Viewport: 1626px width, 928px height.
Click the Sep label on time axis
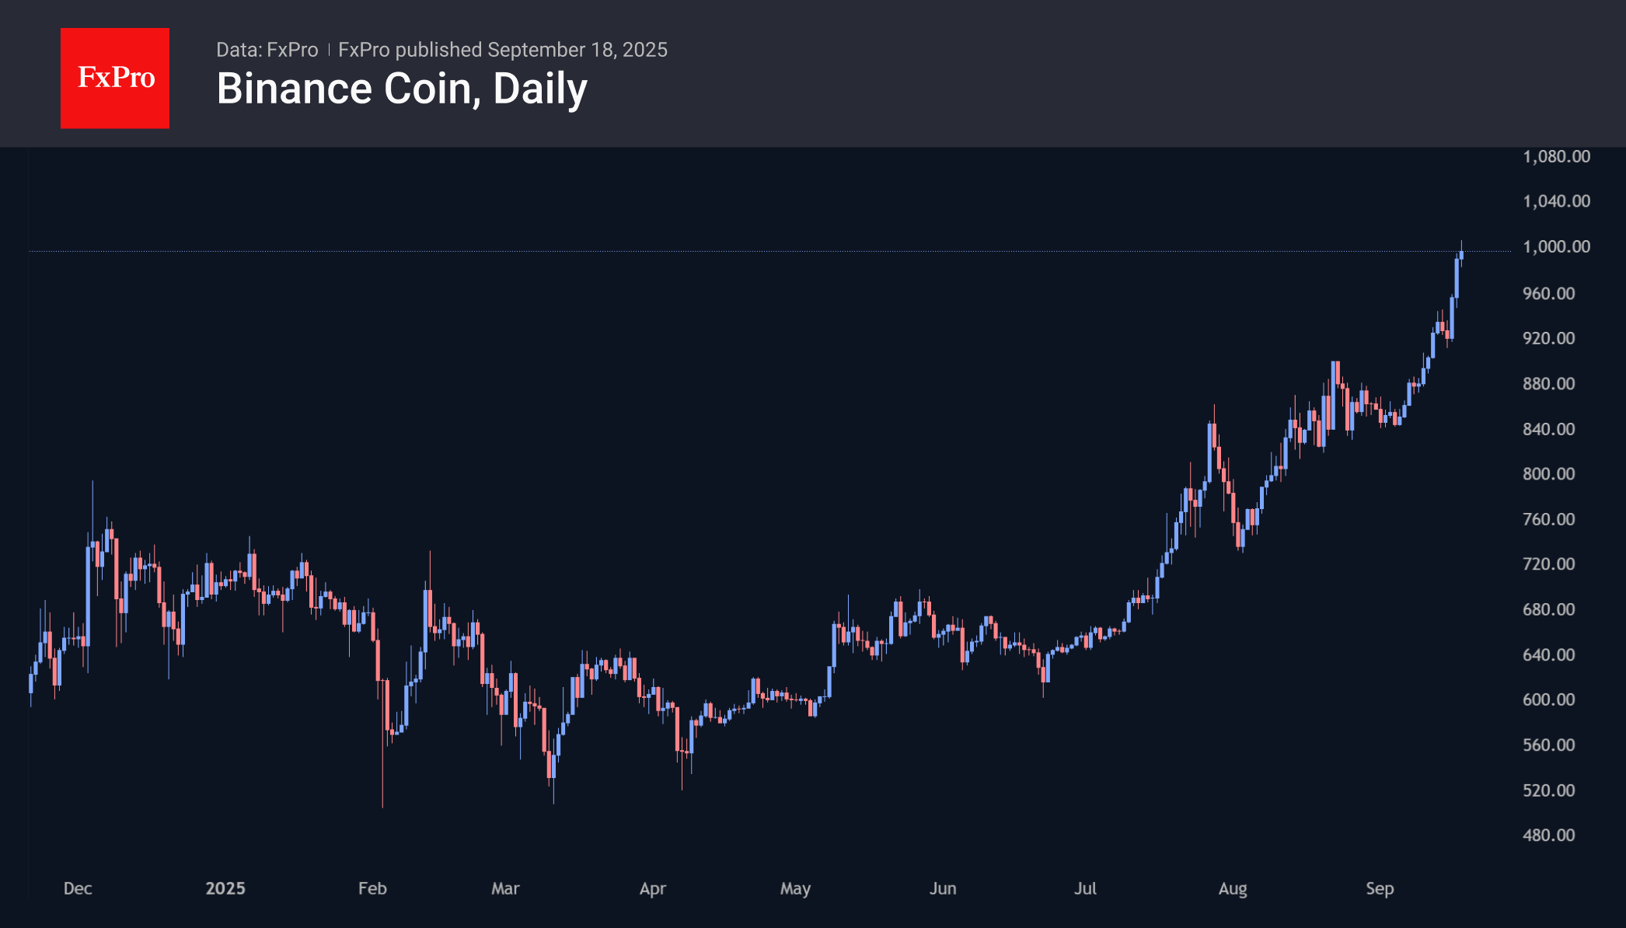click(x=1380, y=888)
